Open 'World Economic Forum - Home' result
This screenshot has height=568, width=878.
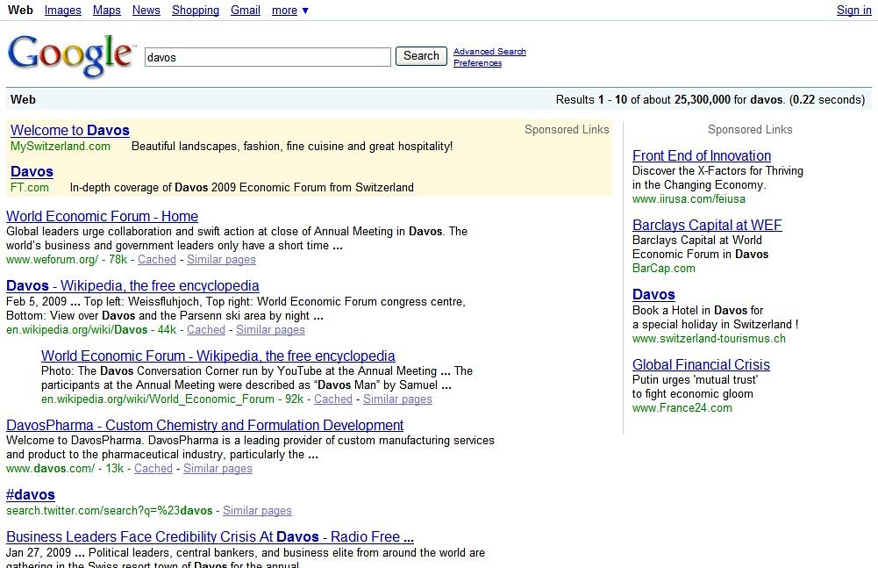[x=102, y=216]
